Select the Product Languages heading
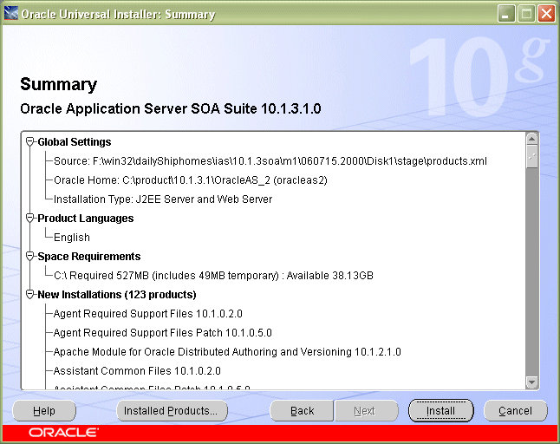This screenshot has width=560, height=444. tap(85, 218)
